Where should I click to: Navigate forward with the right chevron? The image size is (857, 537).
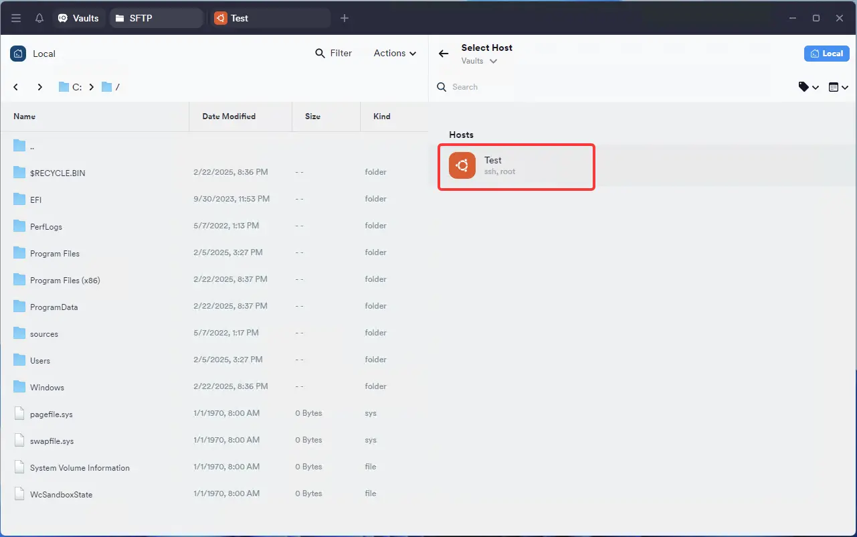tap(39, 87)
